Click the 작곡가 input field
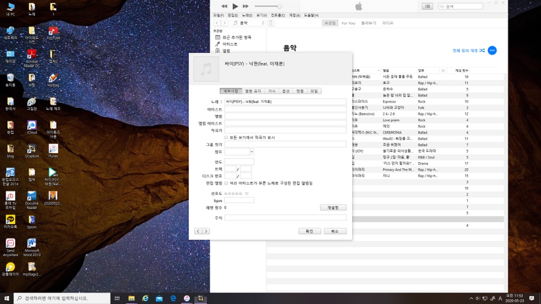The width and height of the screenshot is (541, 304). tap(286, 130)
